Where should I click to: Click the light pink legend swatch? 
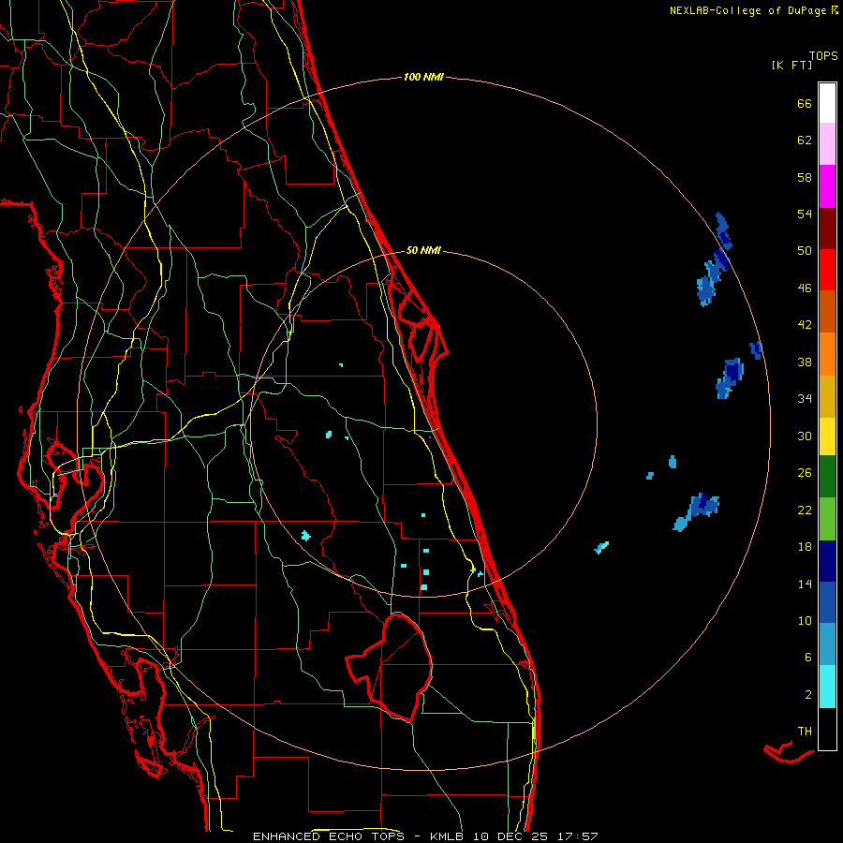[827, 143]
